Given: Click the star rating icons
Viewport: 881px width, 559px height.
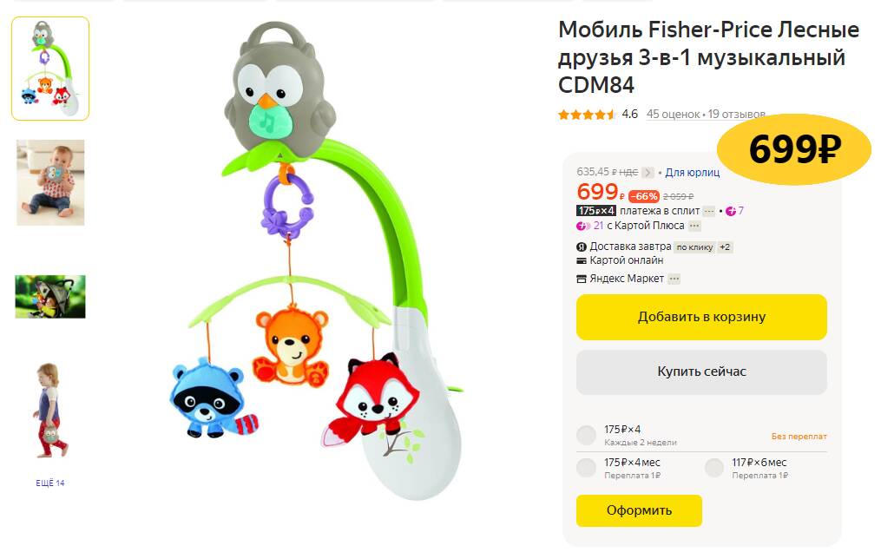Looking at the screenshot, I should [x=587, y=115].
